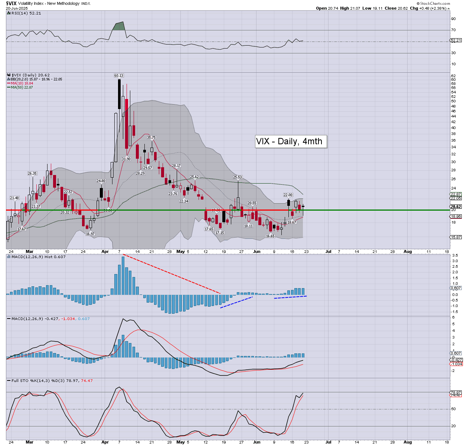
Task: Select the 60.13 peak price label
Action: (x=119, y=76)
